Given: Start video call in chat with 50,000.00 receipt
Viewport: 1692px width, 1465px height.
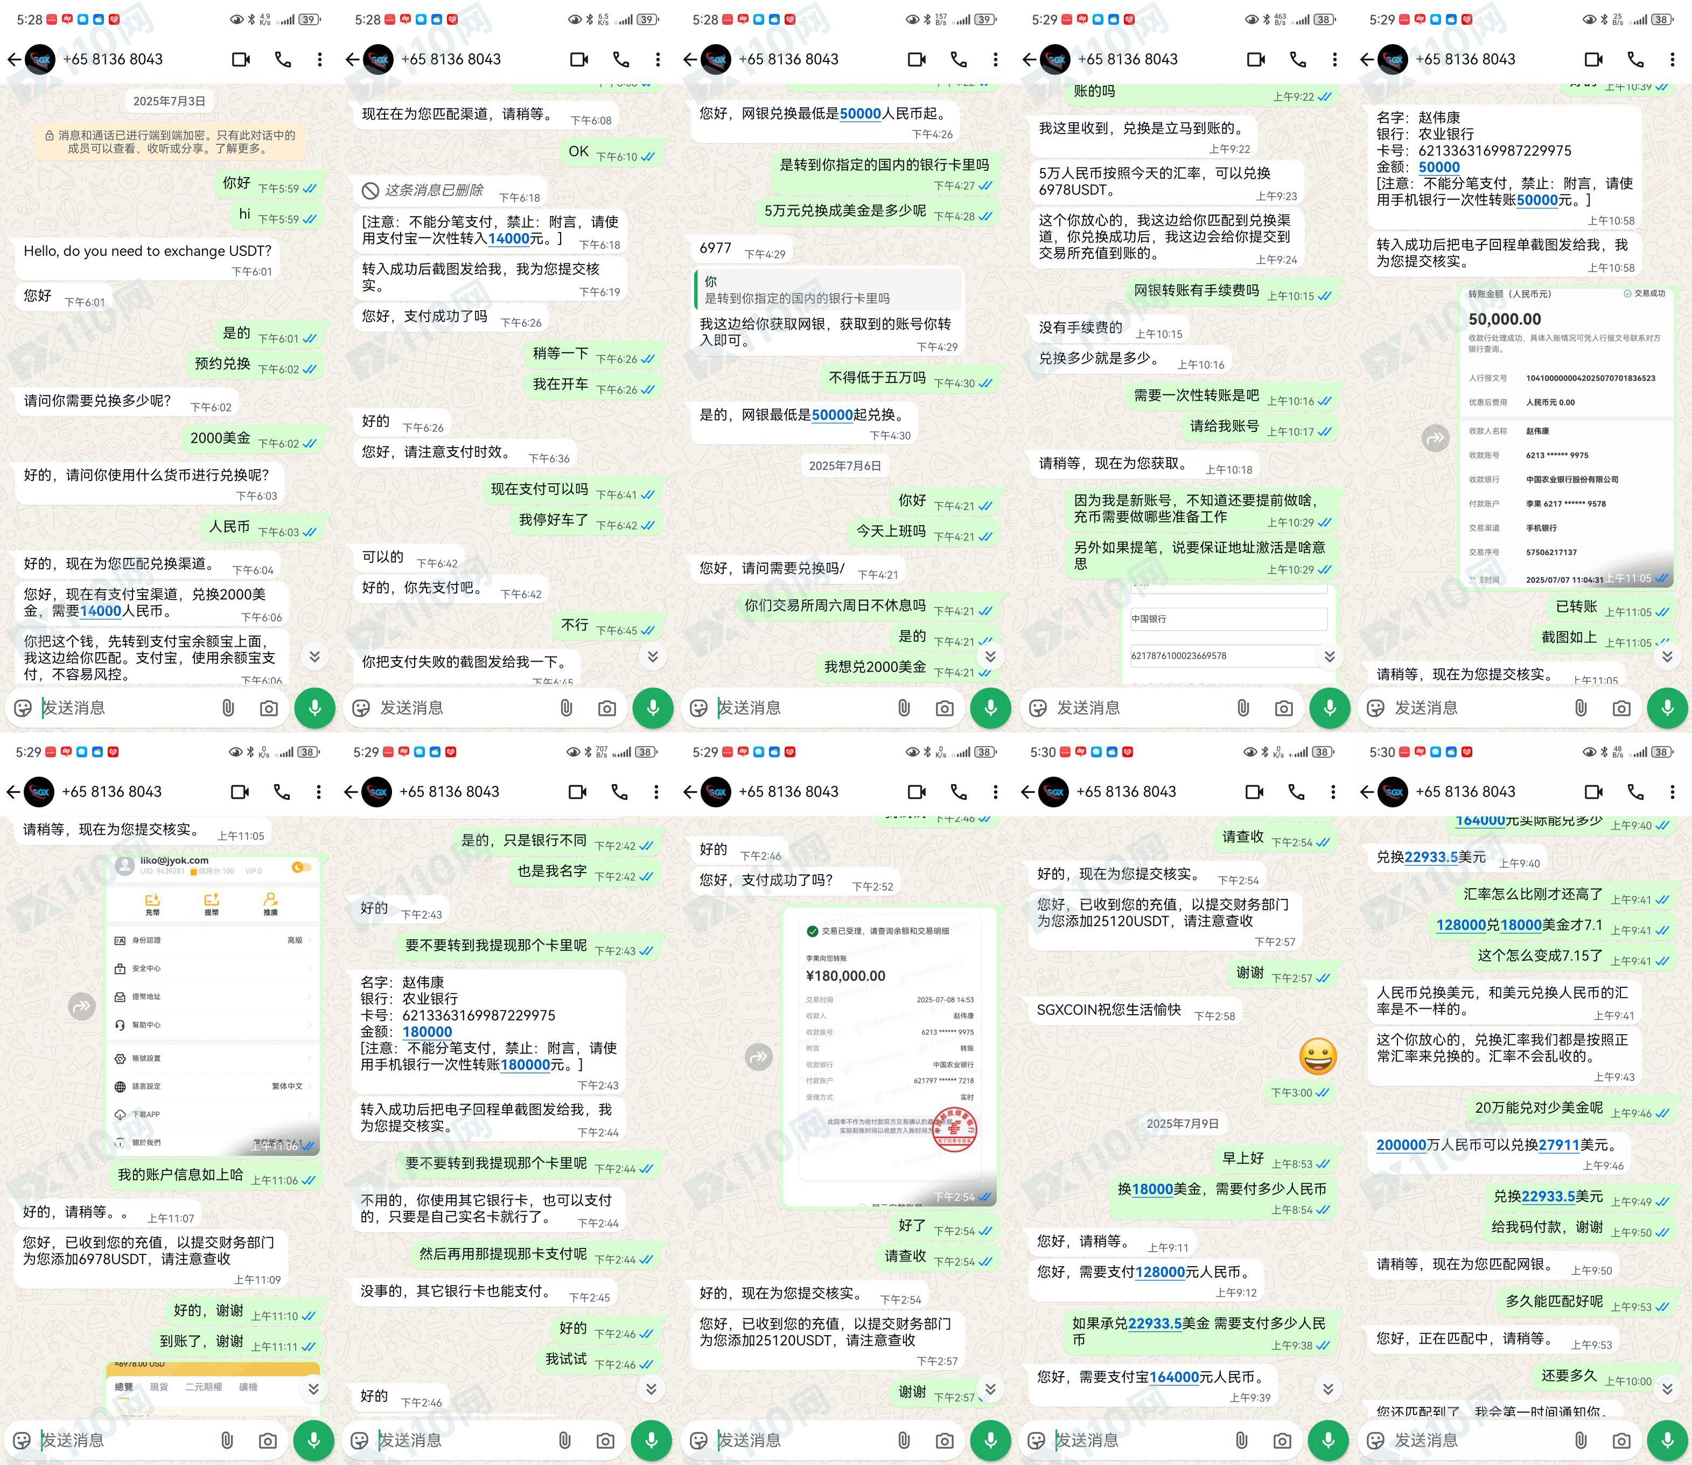Looking at the screenshot, I should pyautogui.click(x=1594, y=60).
